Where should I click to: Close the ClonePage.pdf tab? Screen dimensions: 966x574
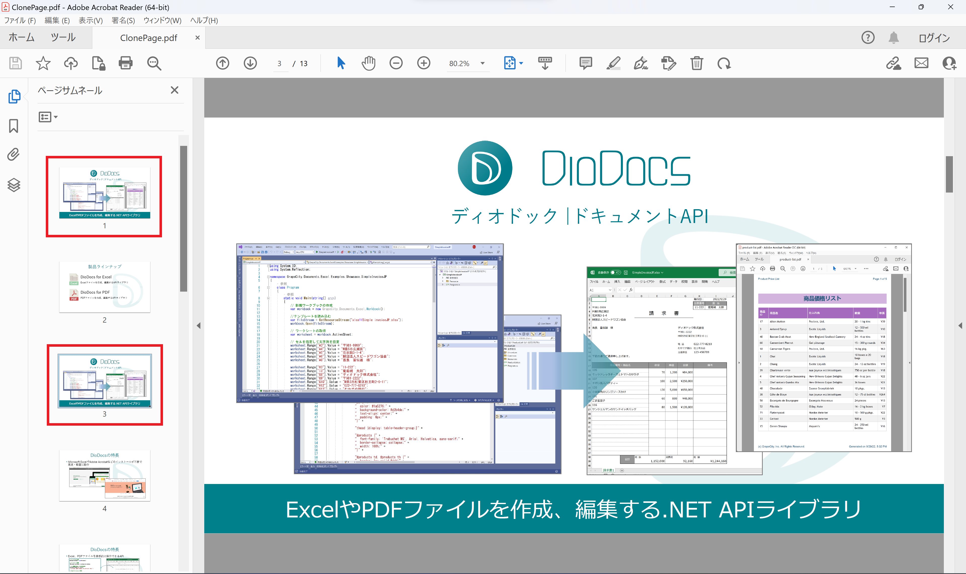coord(197,37)
